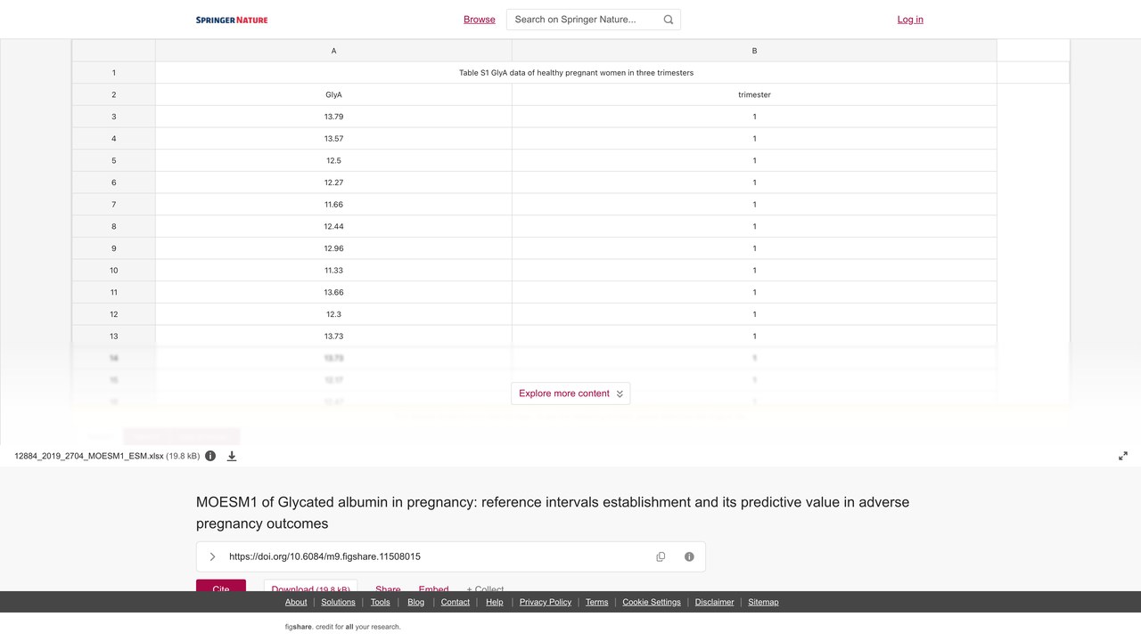Click the cell with value 11.33
Viewport: 1141px width, 641px height.
333,271
